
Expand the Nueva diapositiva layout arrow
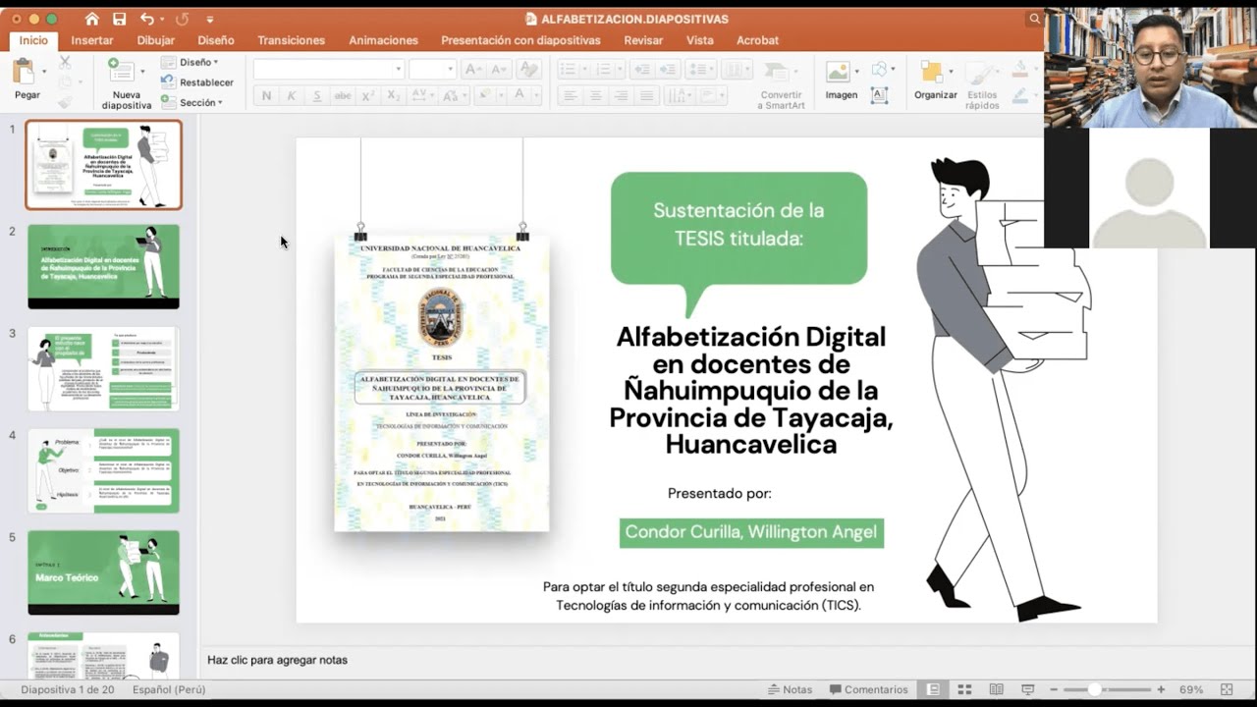[142, 72]
